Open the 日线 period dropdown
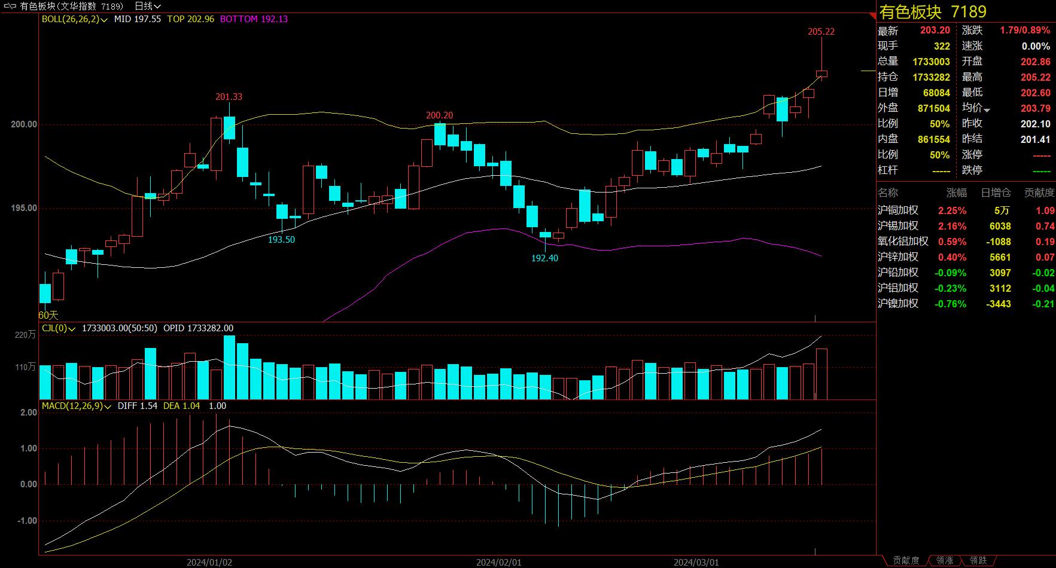The image size is (1056, 568). click(x=147, y=6)
